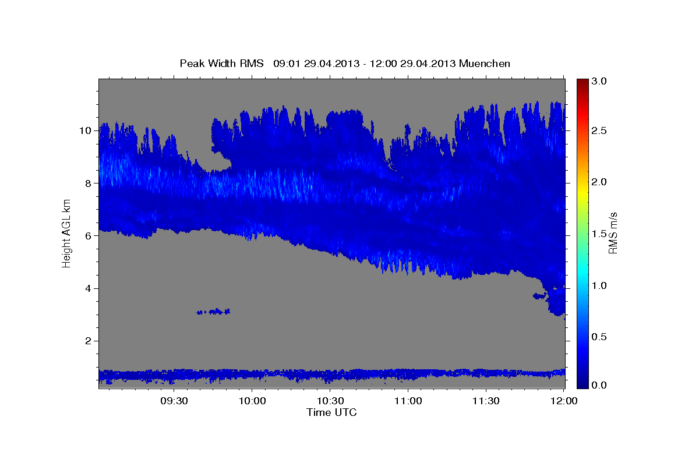Click the height tick label 2
The height and width of the screenshot is (466, 699).
(x=89, y=341)
